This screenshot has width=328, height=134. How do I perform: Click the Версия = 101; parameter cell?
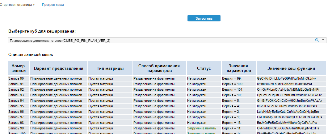[x=233, y=89]
